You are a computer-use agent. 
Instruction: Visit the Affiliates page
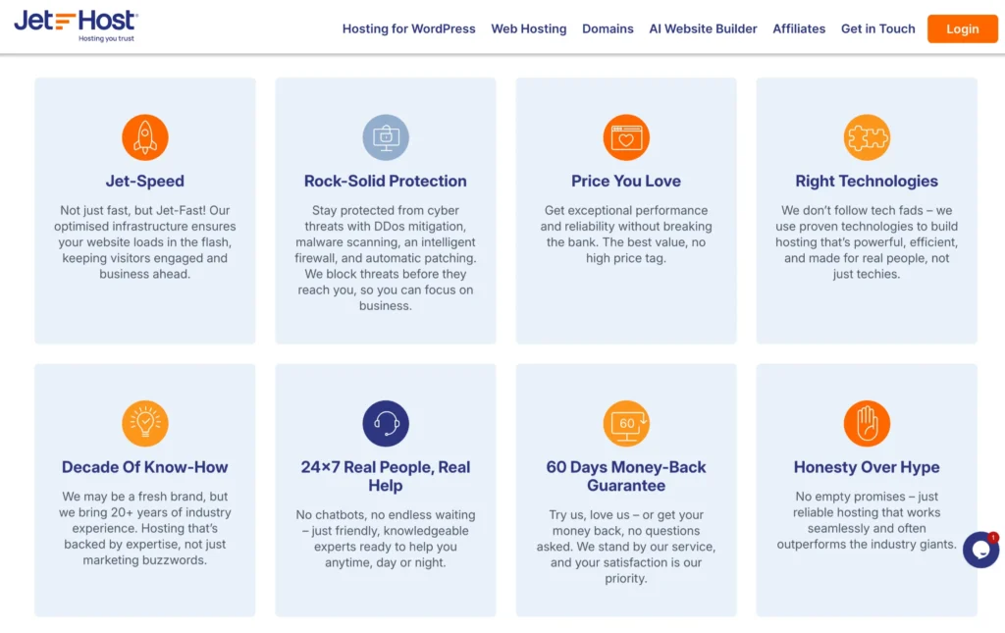pyautogui.click(x=799, y=28)
